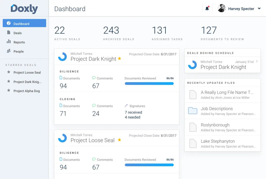Click the Signatures pen icon
The width and height of the screenshot is (266, 179).
click(x=126, y=105)
